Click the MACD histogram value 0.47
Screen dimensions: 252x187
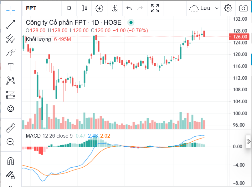81,136
